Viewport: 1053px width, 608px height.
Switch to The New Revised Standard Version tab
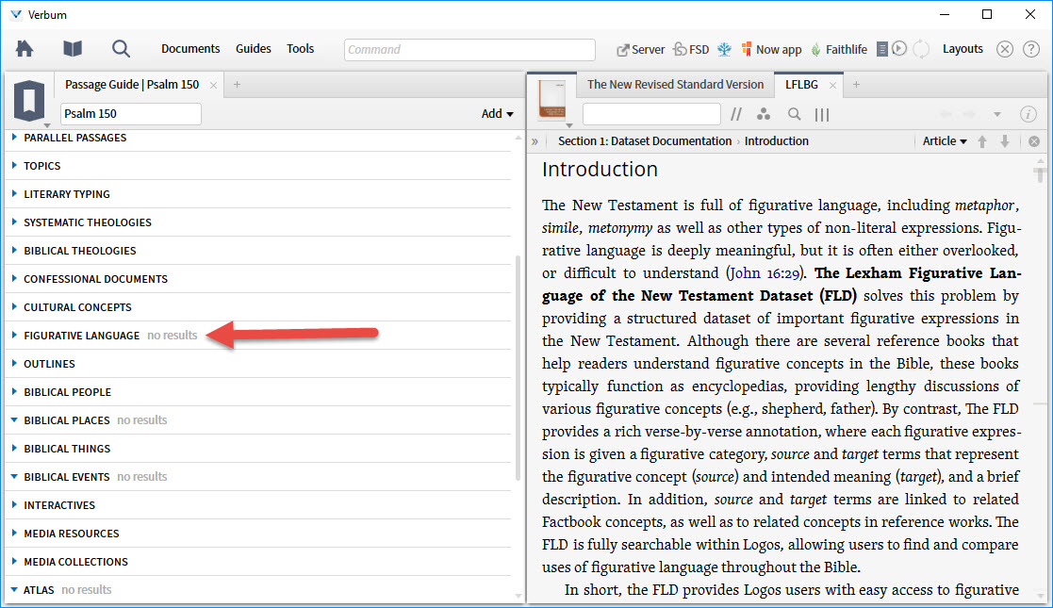(675, 85)
